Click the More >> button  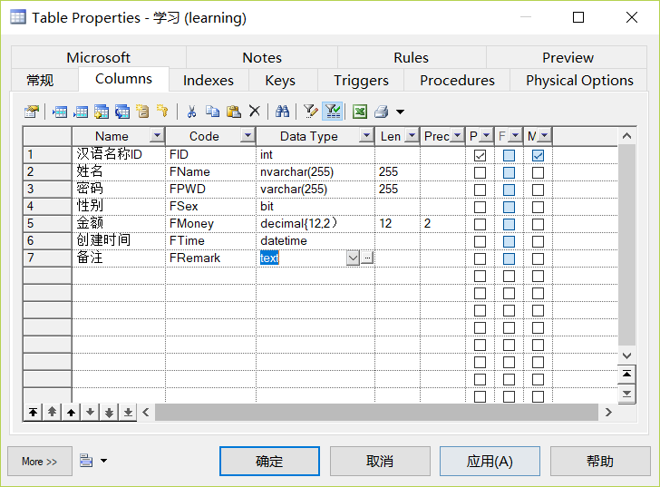coord(40,462)
